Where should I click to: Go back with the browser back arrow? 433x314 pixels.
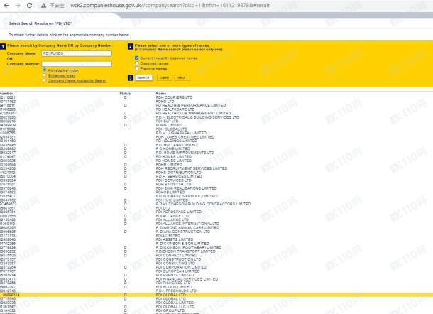(x=6, y=5)
